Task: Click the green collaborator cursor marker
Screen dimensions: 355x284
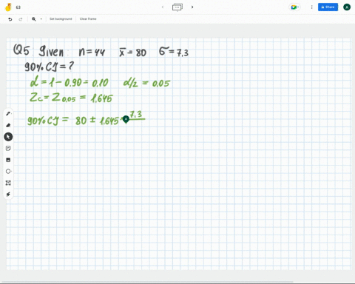Action: click(126, 120)
